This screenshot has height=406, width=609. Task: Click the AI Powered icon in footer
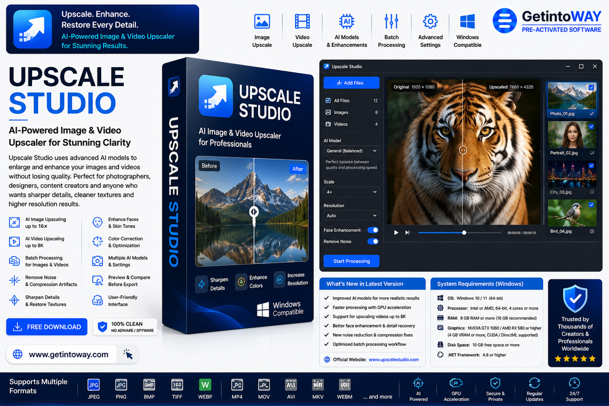[418, 383]
